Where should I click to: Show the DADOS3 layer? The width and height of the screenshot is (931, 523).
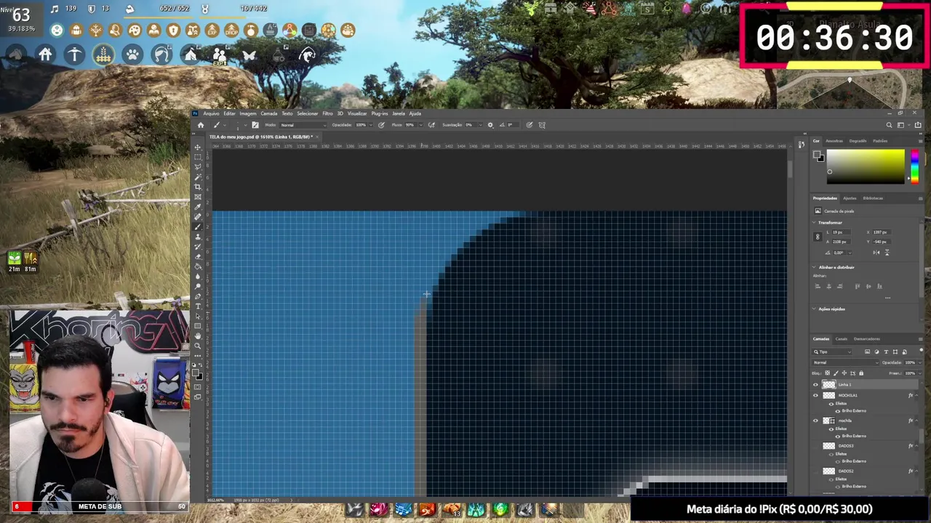pos(815,445)
